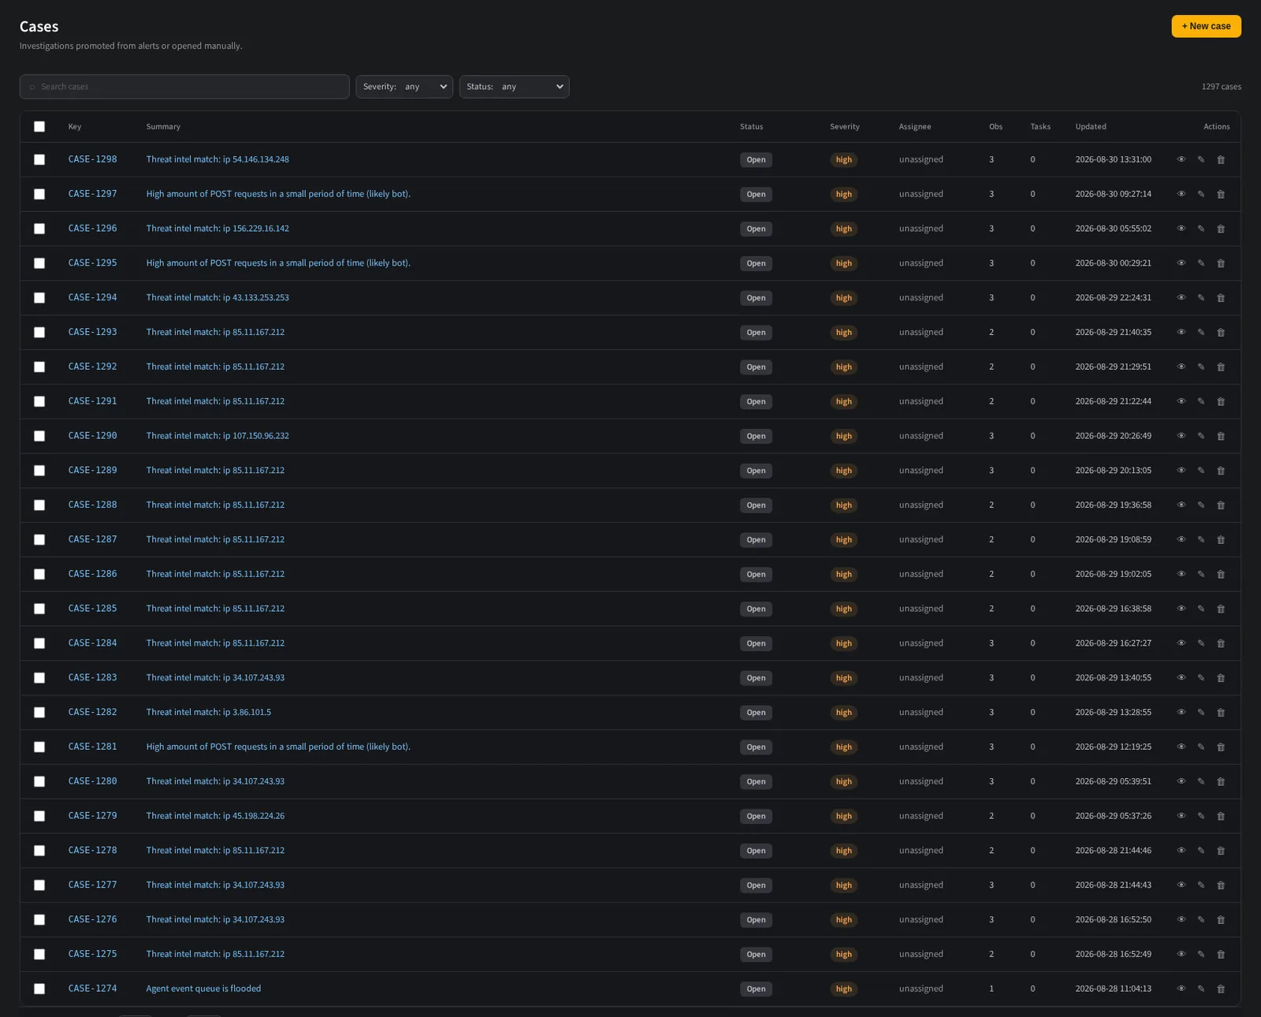Delete CASE-1295 via the trash icon
This screenshot has height=1017, width=1261.
coord(1221,263)
